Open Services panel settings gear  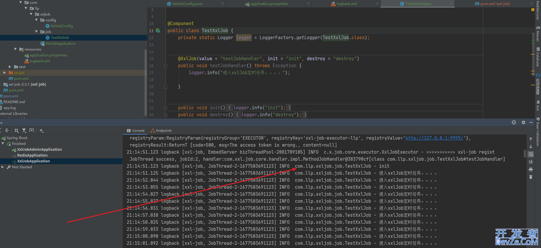(x=523, y=122)
